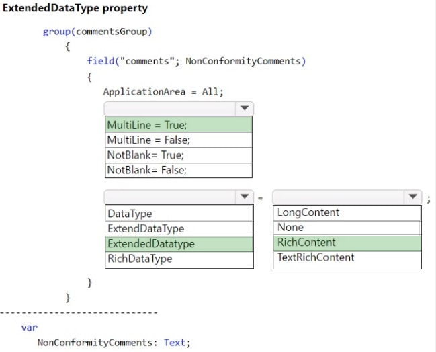
Task: Pick the 'NotBlank= True;' option
Action: [x=179, y=155]
